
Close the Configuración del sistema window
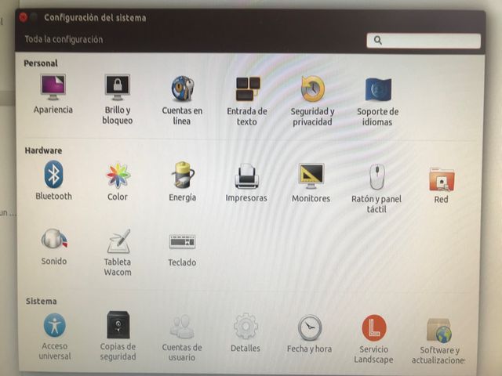coord(23,17)
